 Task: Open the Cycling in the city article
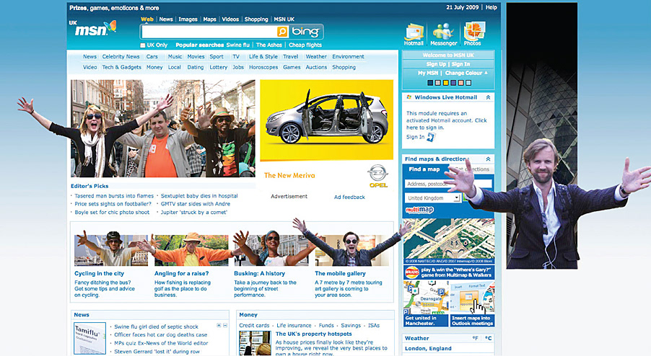point(99,273)
